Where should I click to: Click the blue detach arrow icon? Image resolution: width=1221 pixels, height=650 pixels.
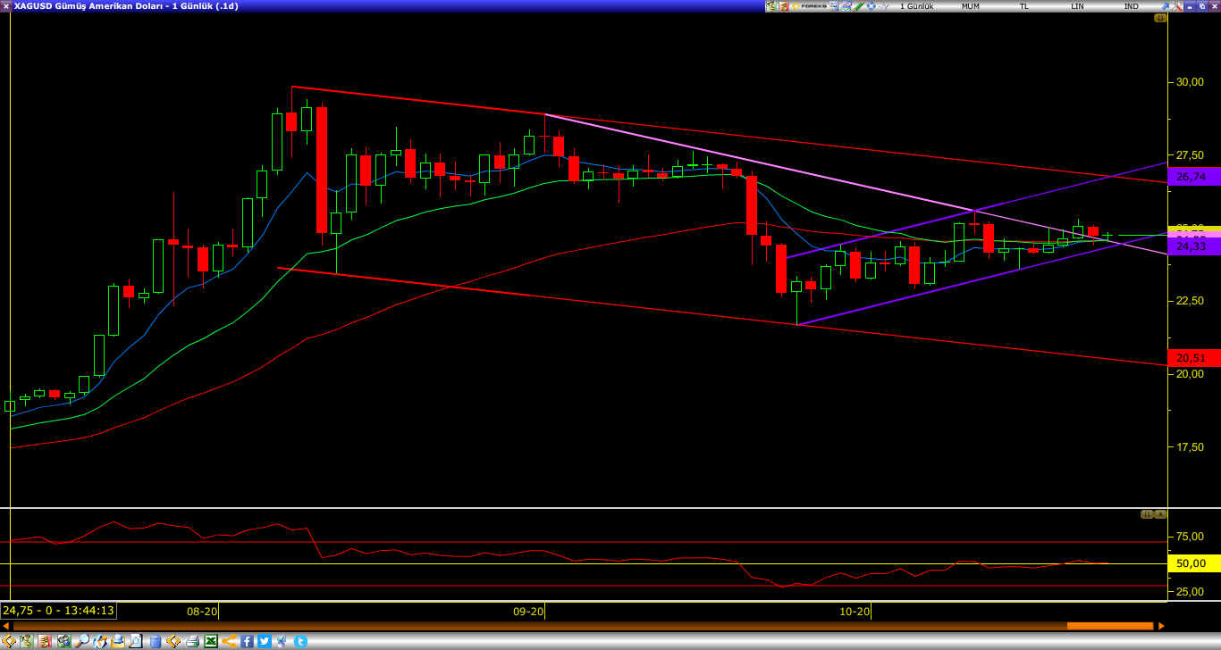1165,6
